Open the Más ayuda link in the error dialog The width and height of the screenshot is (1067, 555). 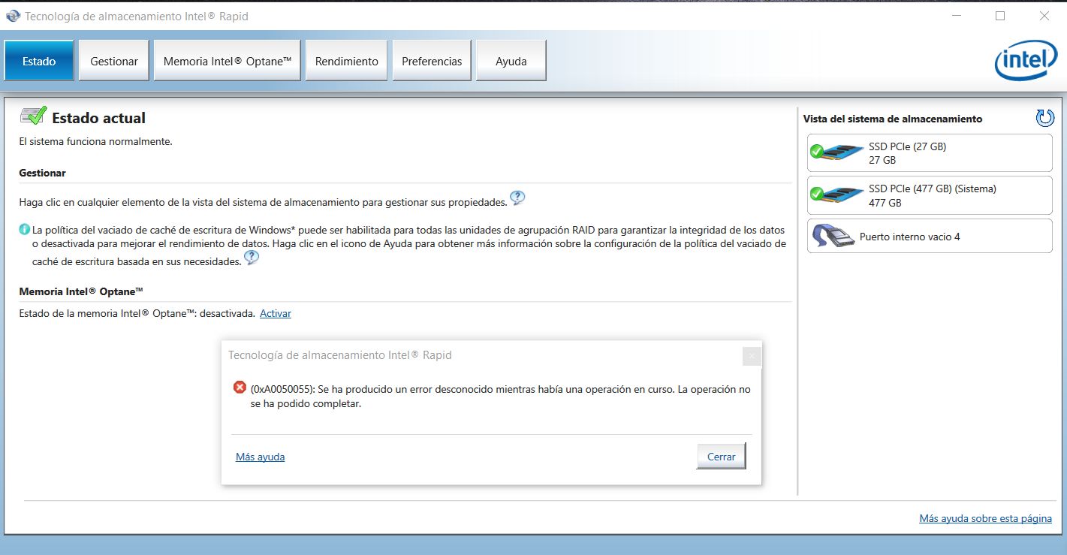260,457
